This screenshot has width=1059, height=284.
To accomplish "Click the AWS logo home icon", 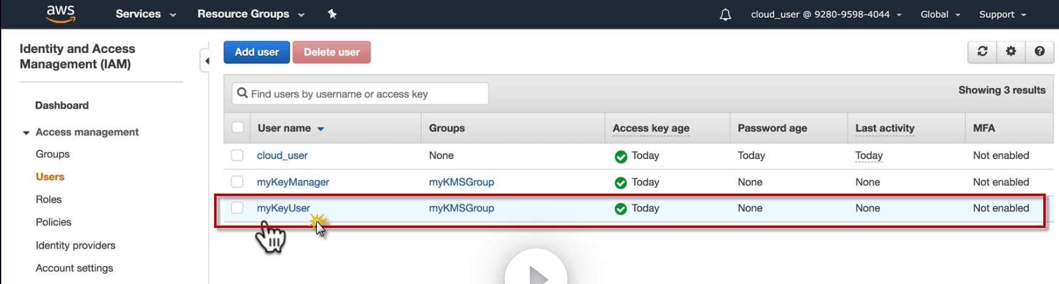I will 60,13.
